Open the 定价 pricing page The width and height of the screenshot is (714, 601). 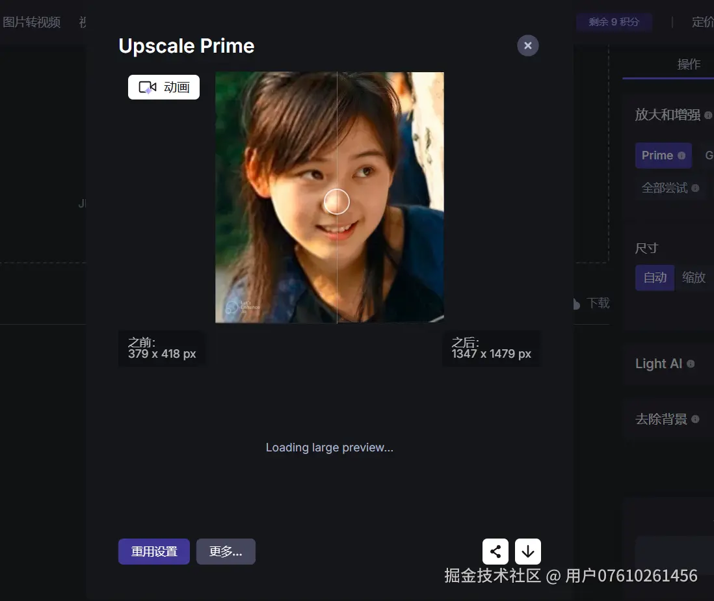[x=703, y=21]
